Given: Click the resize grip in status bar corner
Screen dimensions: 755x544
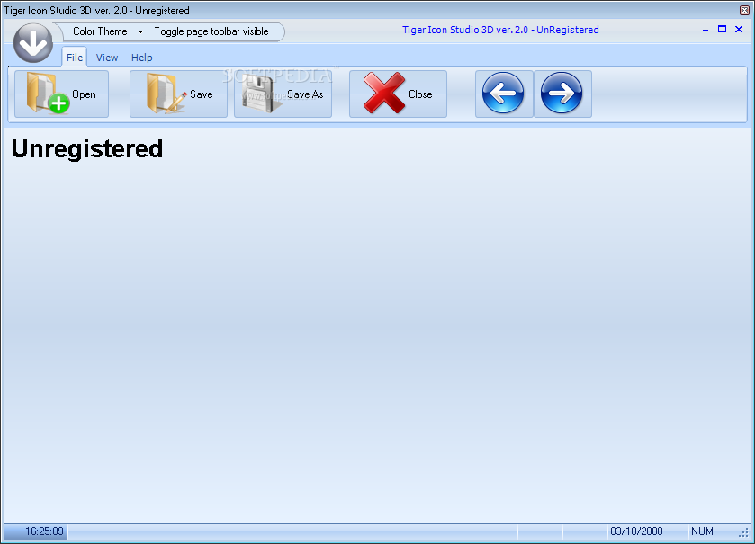Looking at the screenshot, I should (x=743, y=532).
